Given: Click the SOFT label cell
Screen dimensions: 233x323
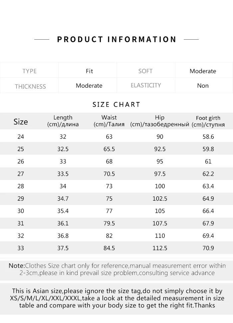Looking at the screenshot, I should coord(145,71).
